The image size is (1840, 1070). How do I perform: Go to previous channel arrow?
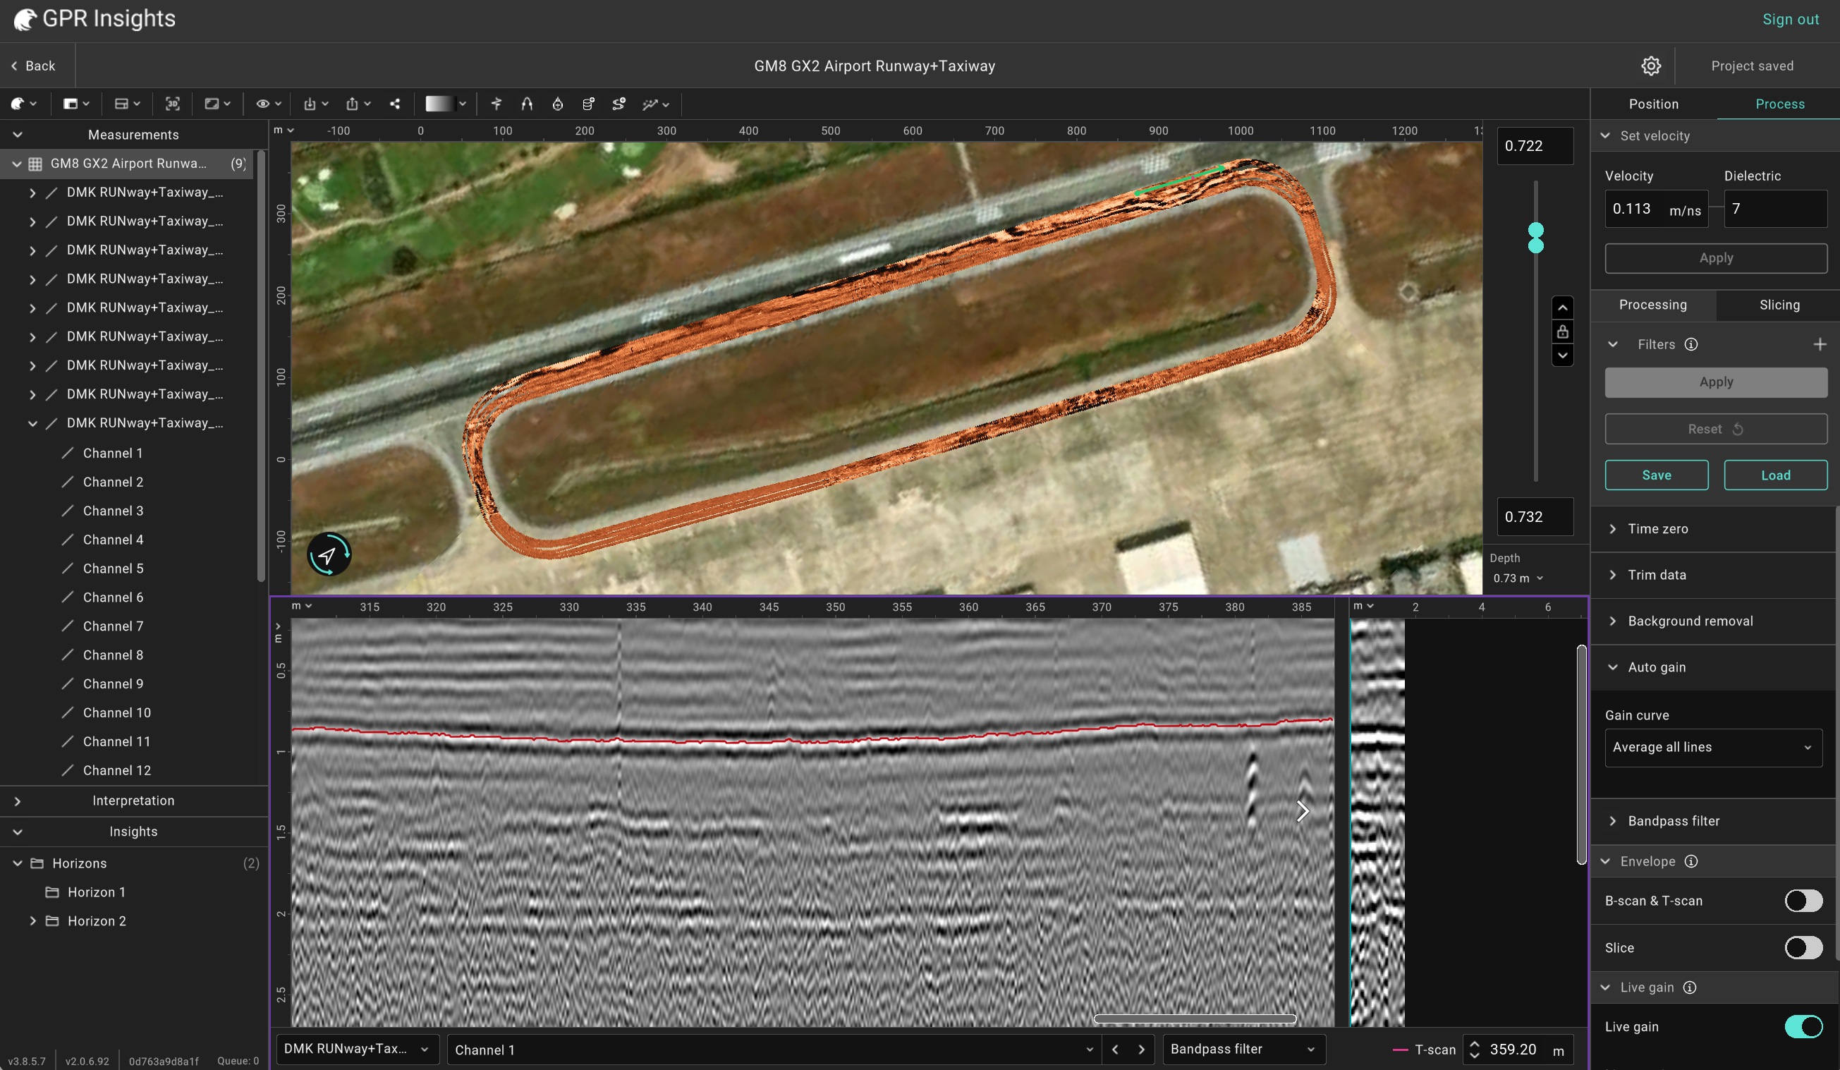[x=1115, y=1049]
